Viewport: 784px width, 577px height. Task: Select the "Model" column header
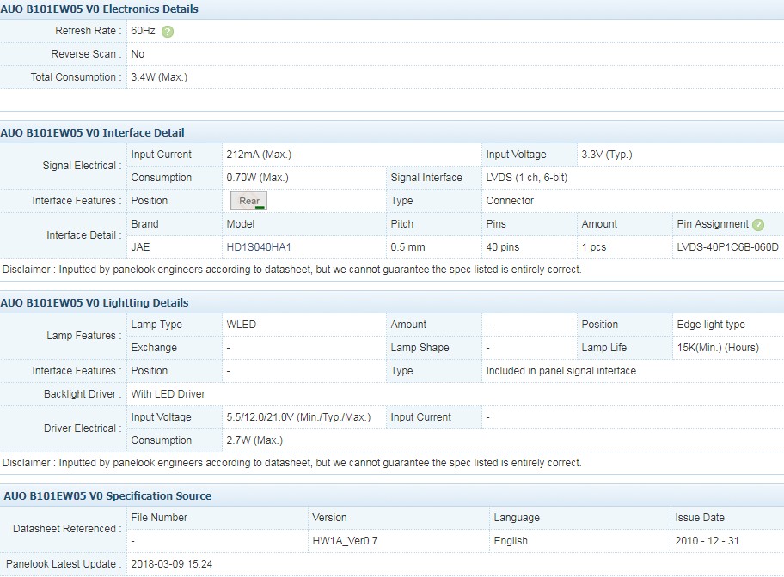click(x=241, y=224)
